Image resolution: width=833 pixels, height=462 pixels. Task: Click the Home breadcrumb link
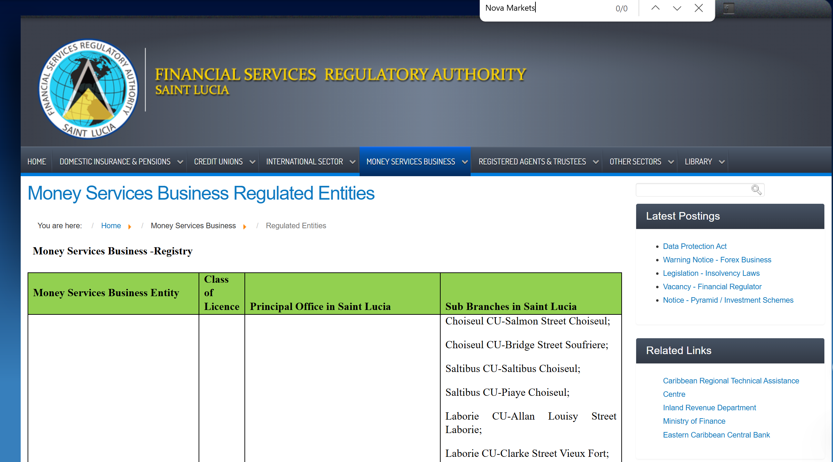tap(111, 225)
